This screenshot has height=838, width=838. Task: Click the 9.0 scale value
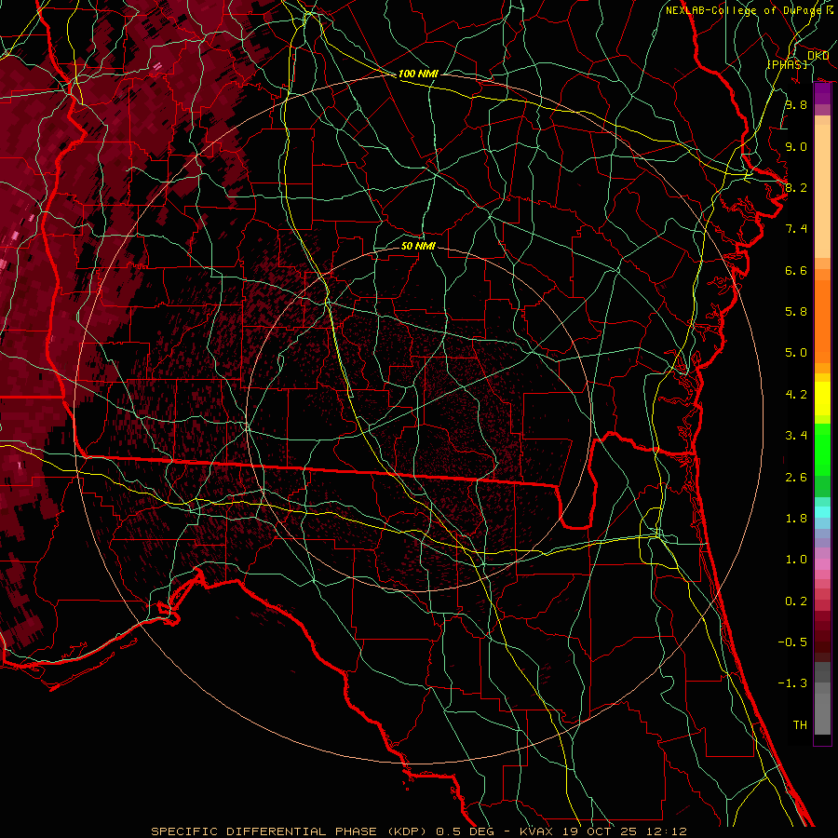(796, 146)
